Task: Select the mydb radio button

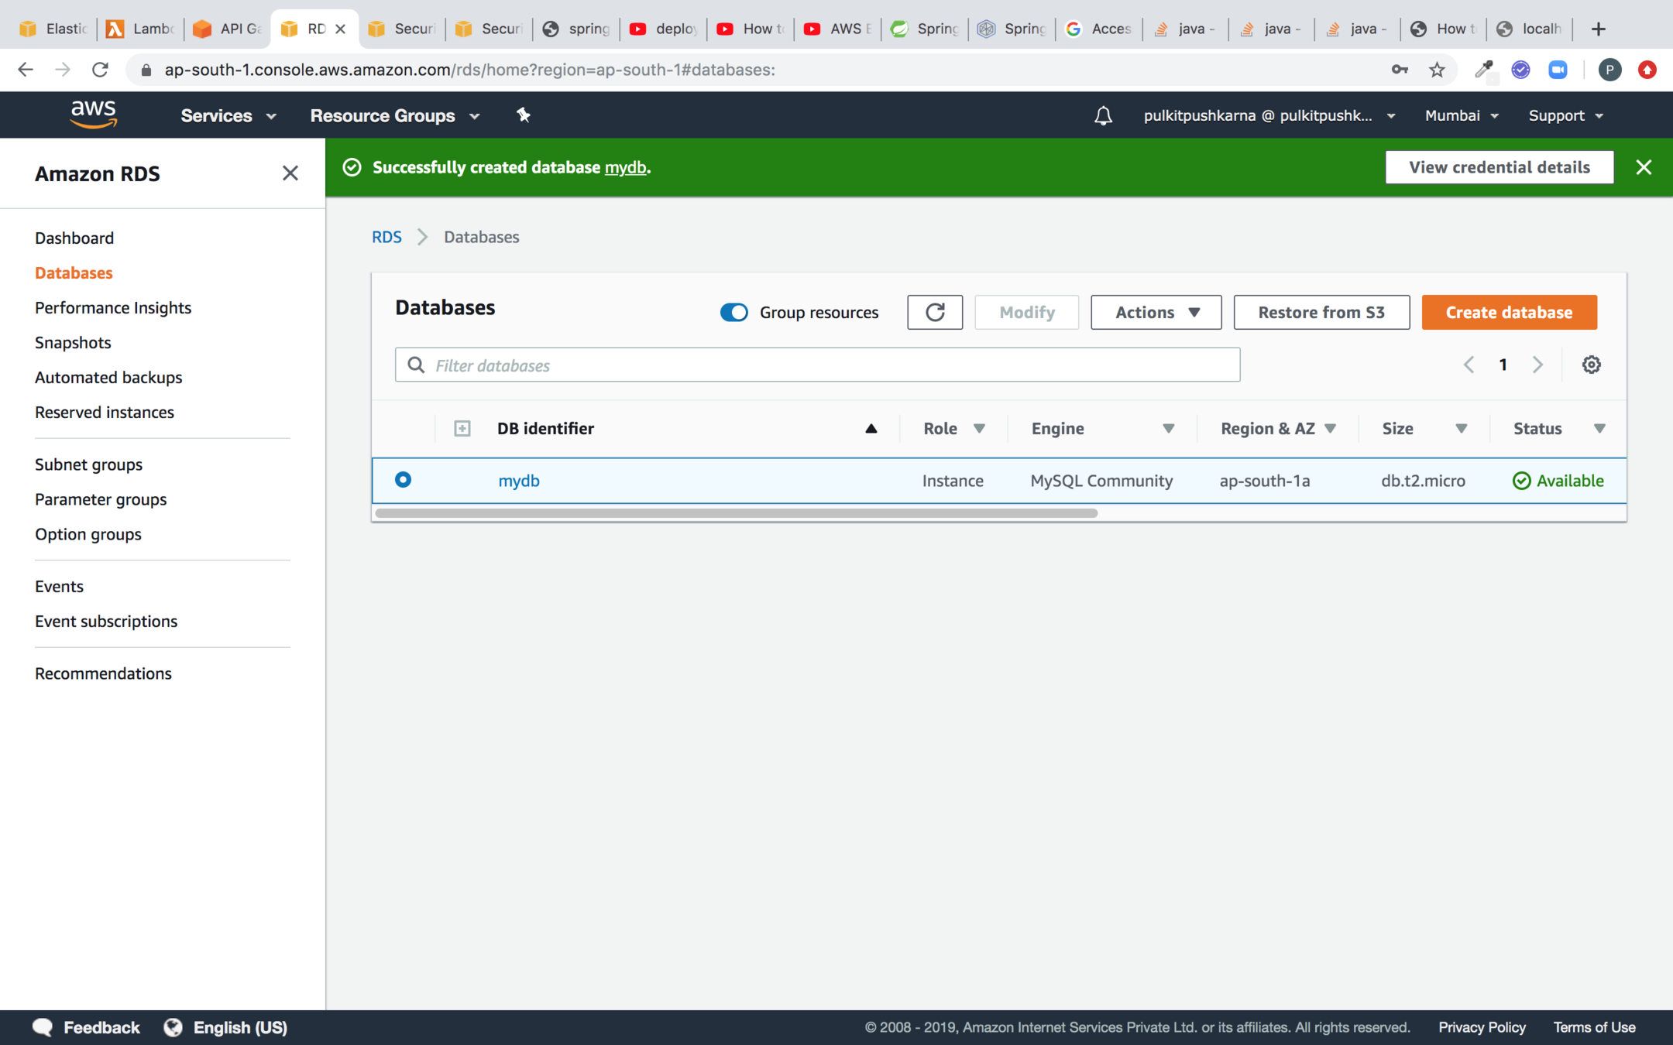Action: coord(403,480)
